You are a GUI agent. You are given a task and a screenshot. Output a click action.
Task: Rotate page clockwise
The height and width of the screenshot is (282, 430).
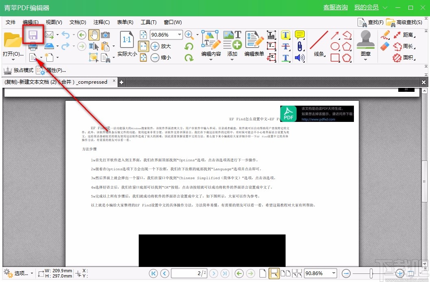tap(189, 57)
